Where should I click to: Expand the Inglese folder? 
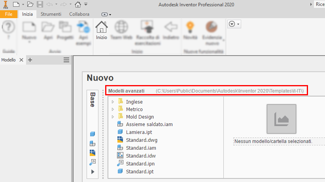113,102
